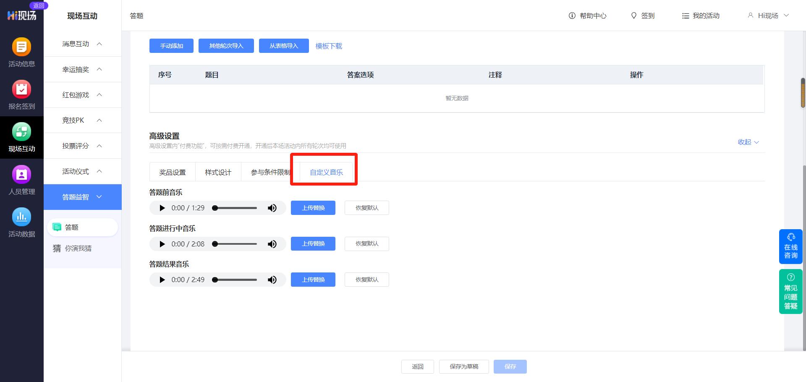Click the progress slider of 答题进行中音乐
The height and width of the screenshot is (382, 806).
[x=234, y=244]
